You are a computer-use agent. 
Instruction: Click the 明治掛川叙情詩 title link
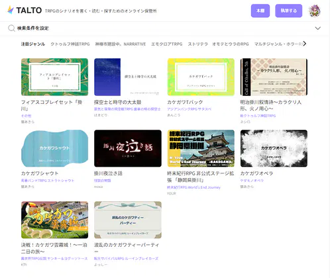(270, 105)
